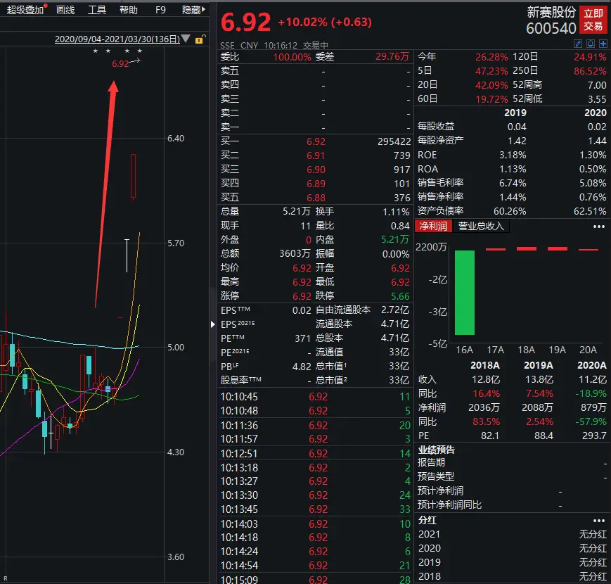Click the R icon at bottom left corner

pos(5,579)
